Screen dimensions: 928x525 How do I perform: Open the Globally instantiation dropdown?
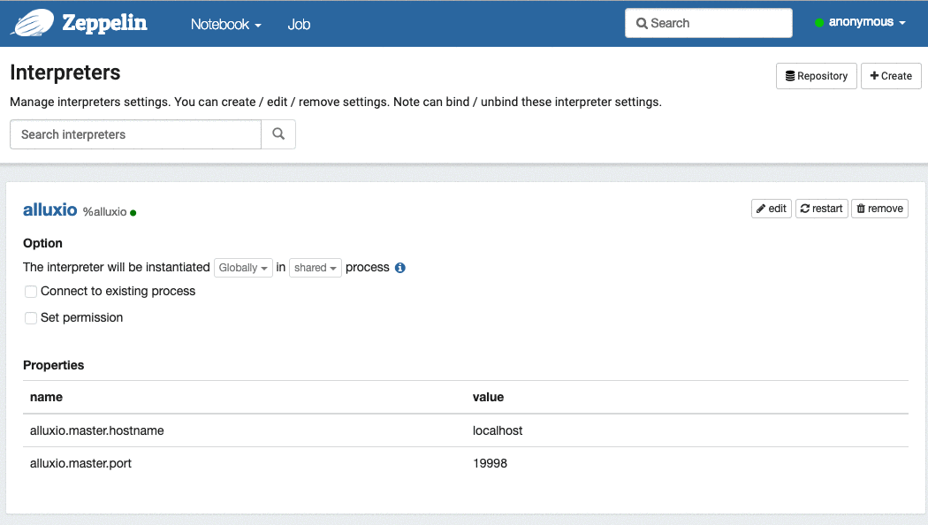click(243, 267)
